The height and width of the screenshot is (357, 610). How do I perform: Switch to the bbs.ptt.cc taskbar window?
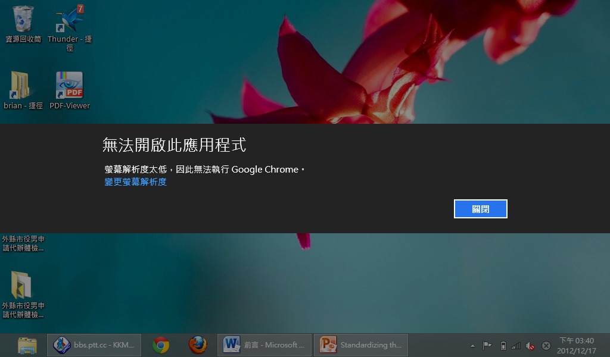(94, 345)
